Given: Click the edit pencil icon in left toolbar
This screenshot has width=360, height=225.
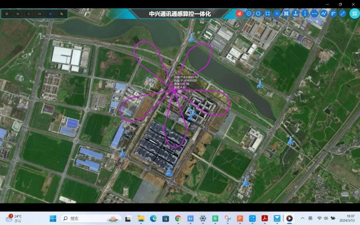Looking at the screenshot, I should [18, 14].
